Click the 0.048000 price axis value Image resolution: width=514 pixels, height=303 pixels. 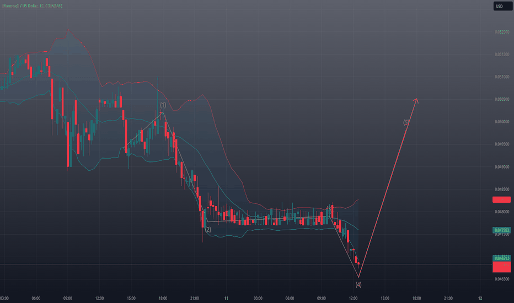tap(502, 212)
